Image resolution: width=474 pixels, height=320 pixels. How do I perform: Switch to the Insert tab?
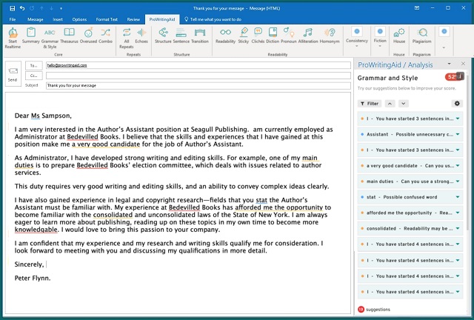coord(58,19)
